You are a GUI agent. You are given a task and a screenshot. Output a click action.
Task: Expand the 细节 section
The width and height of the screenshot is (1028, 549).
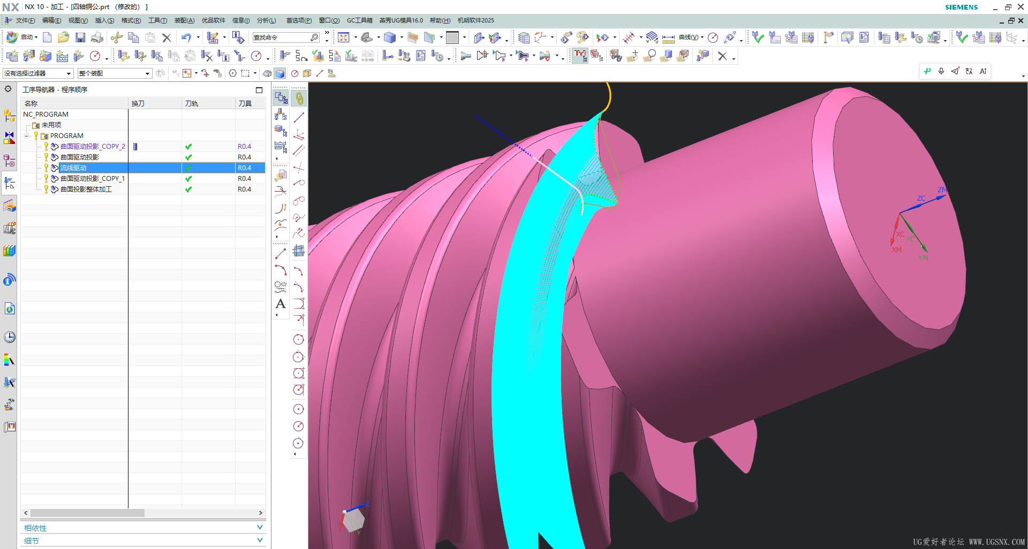(x=143, y=541)
